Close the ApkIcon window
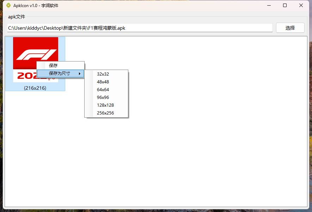Screen dimensions: 312x212 point(301,5)
